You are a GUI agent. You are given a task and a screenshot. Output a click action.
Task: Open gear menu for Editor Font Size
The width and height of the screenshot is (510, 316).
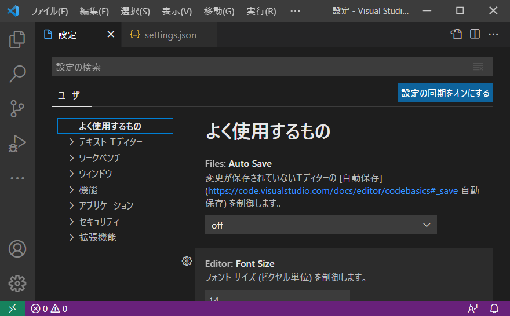[x=187, y=261]
